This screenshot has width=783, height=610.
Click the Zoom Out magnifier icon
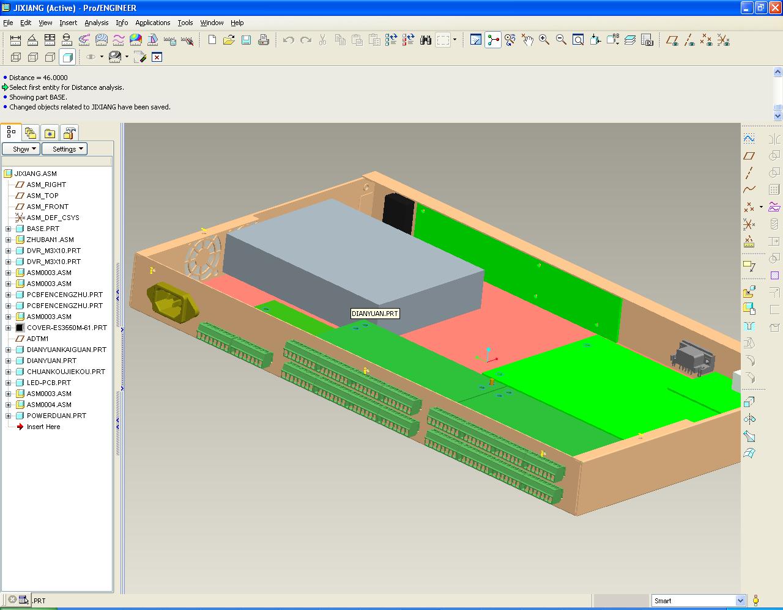pyautogui.click(x=561, y=40)
